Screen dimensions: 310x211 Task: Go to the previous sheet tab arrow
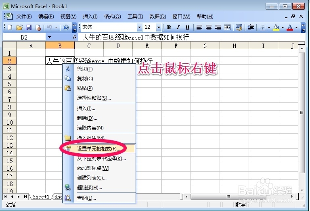(12, 196)
